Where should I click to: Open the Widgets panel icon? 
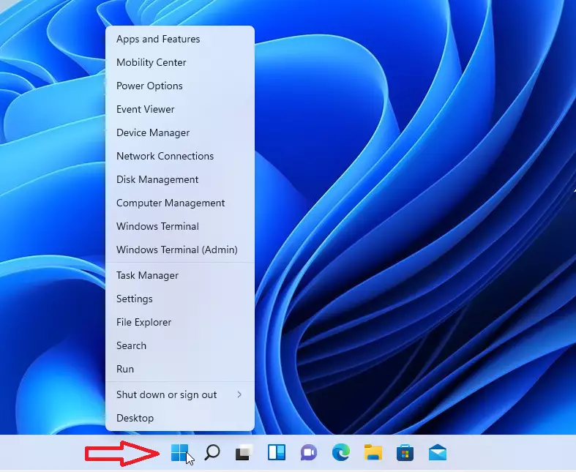point(277,452)
